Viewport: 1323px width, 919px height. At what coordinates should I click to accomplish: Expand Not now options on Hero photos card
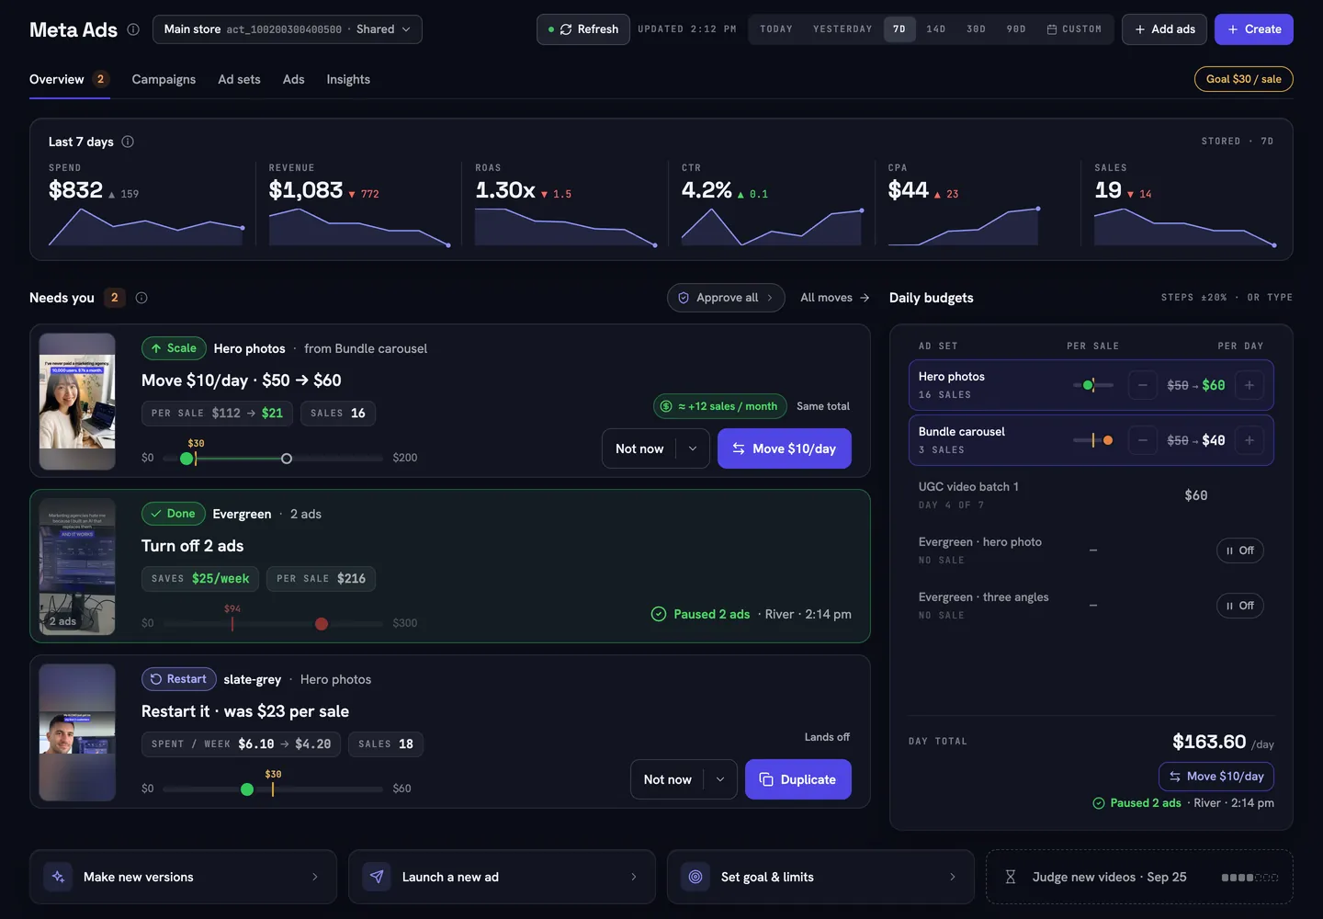click(693, 448)
